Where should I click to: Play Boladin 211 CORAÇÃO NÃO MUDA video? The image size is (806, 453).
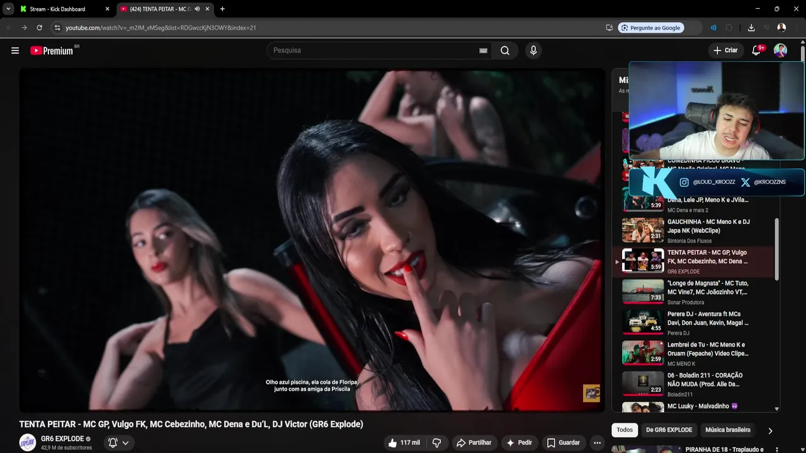pos(695,385)
